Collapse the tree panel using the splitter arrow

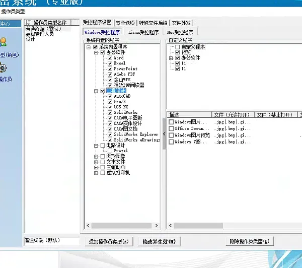point(164,134)
